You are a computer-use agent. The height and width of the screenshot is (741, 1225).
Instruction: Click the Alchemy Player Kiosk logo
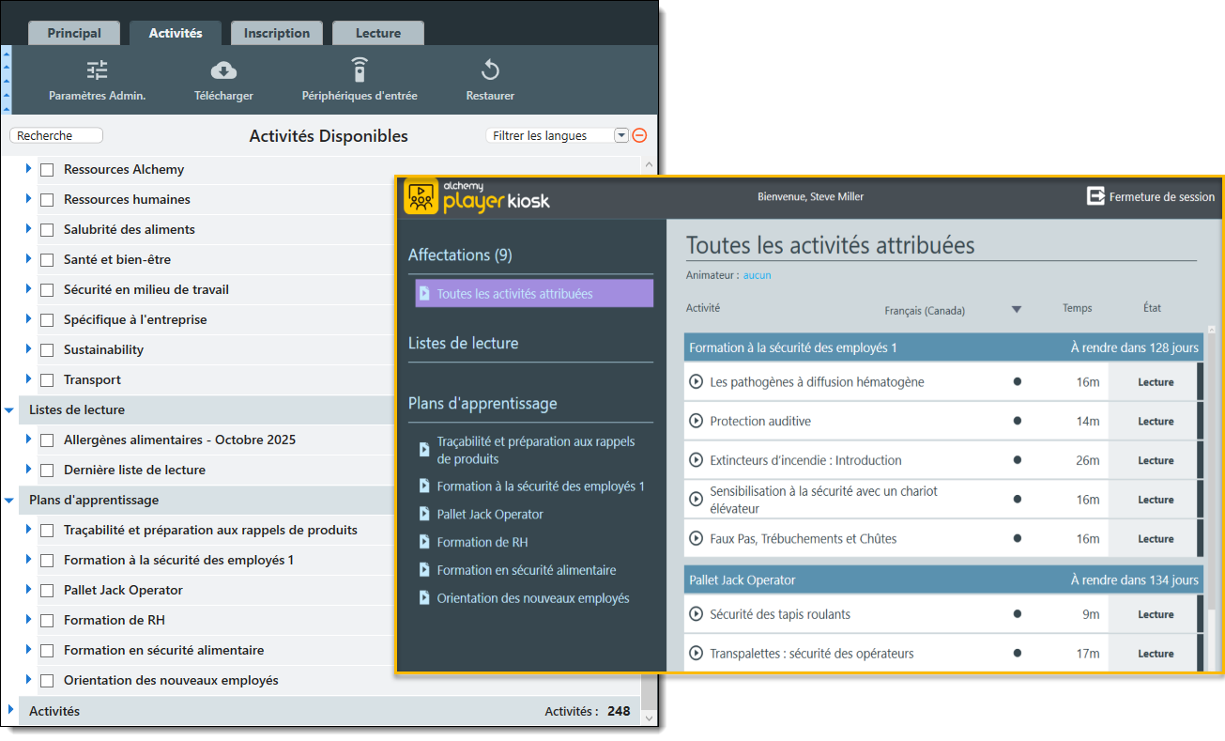pyautogui.click(x=421, y=196)
